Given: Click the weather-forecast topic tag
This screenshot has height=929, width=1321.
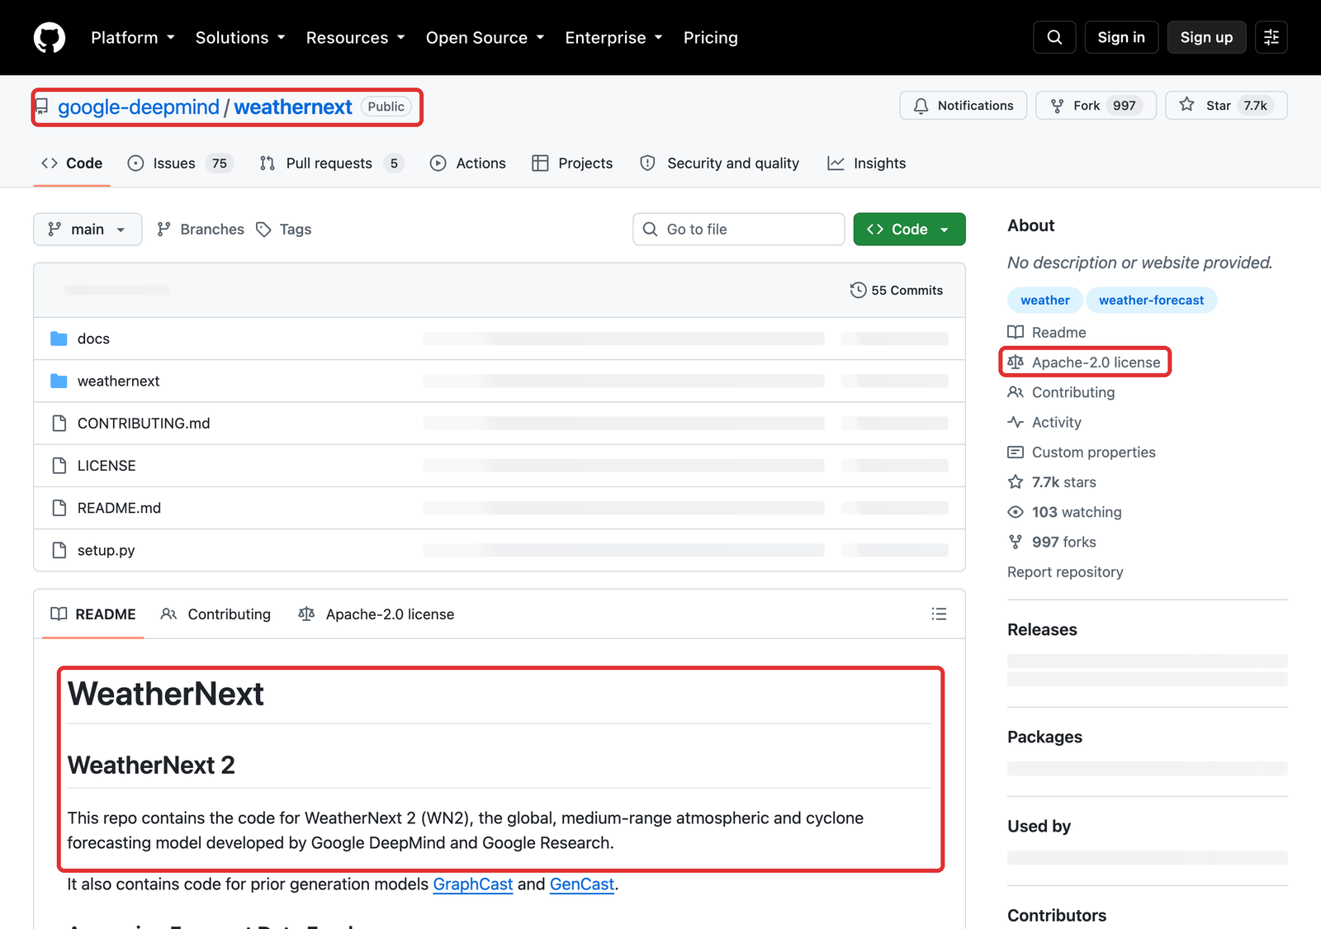Looking at the screenshot, I should [1151, 300].
